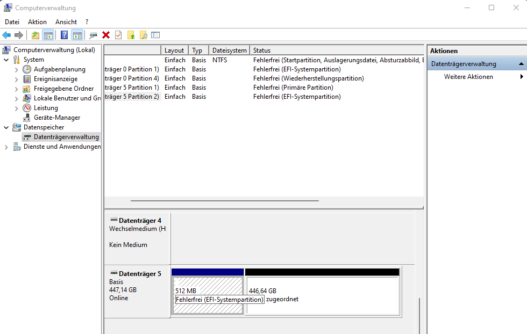Select Datenträger 5 Partition 2 row
The height and width of the screenshot is (334, 527).
[x=264, y=96]
